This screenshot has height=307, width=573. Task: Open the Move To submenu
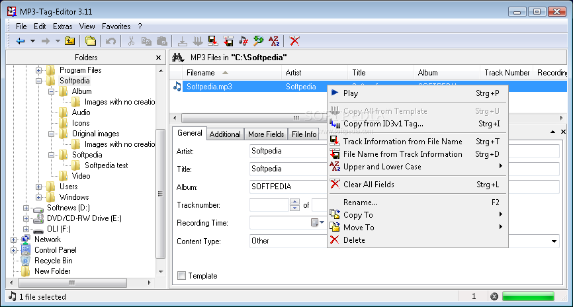418,228
